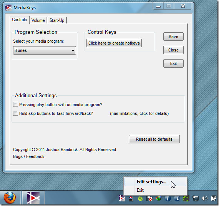Click "Click here to create hotkeys" button

click(x=114, y=43)
